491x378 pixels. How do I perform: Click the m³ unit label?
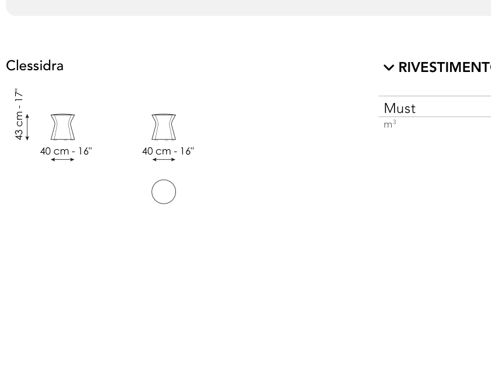[390, 124]
